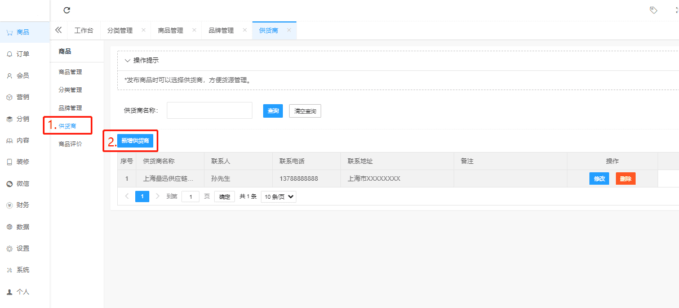This screenshot has width=679, height=308.
Task: Click the next page arrow in pagination
Action: tap(158, 197)
